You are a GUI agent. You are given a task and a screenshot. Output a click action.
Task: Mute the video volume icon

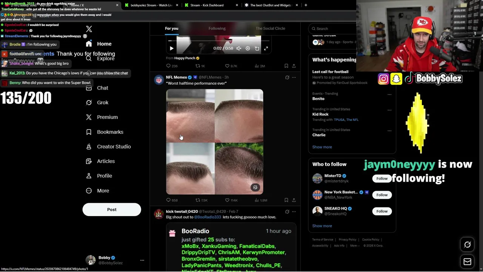(x=239, y=48)
